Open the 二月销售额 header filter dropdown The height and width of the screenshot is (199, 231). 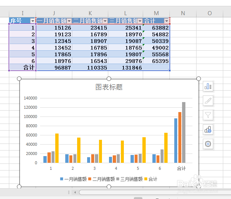[x=105, y=21]
